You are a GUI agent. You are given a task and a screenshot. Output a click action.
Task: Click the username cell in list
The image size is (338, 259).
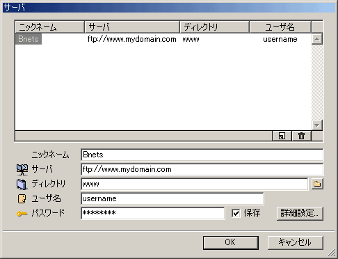280,39
